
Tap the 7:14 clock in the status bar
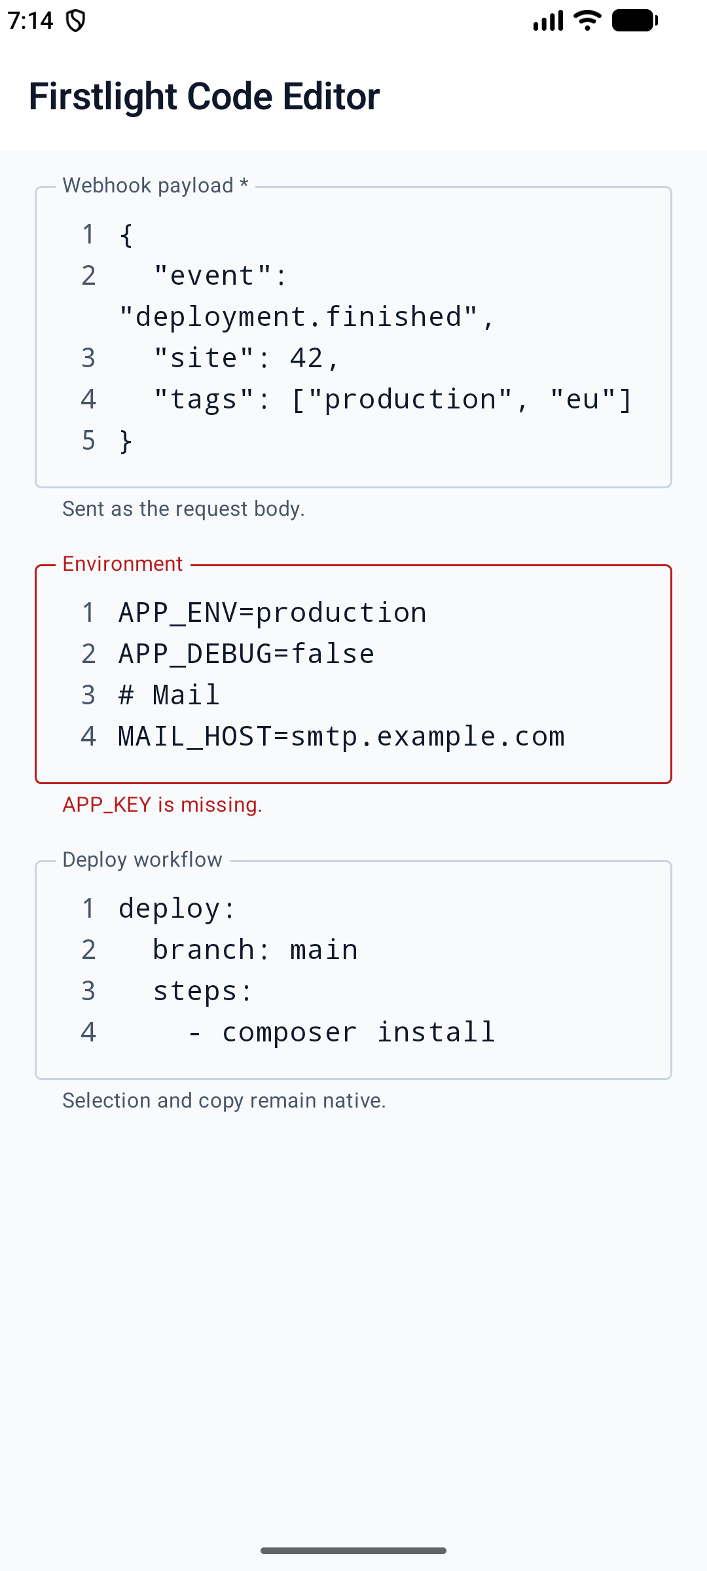coord(30,21)
